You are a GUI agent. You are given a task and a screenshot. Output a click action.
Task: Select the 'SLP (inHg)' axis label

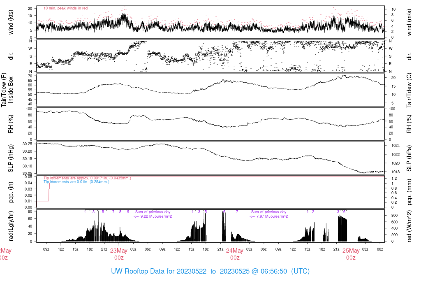pyautogui.click(x=11, y=158)
